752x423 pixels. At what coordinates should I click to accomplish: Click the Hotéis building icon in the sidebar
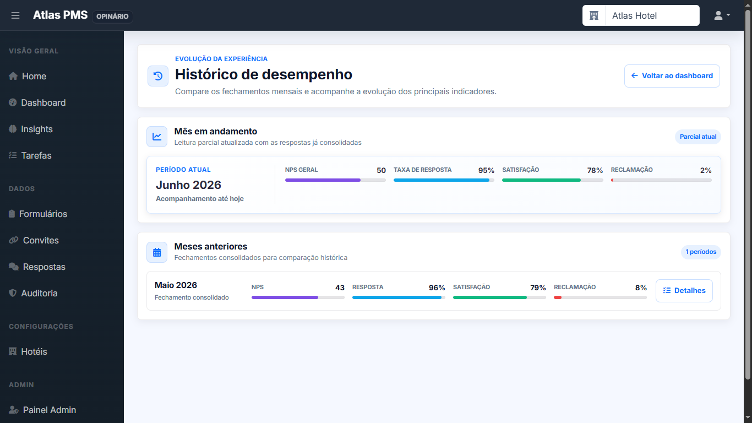13,351
